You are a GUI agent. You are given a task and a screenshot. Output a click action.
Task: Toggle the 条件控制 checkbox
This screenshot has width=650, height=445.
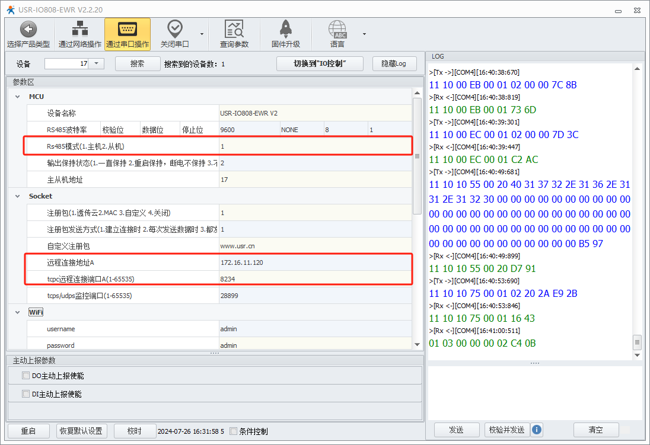[x=233, y=431]
